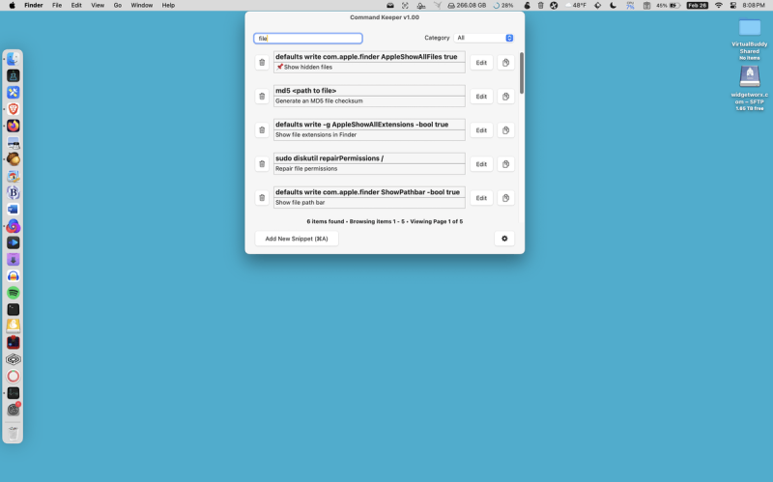Delete the ShowPathbar snippet with its trash icon
The width and height of the screenshot is (773, 482).
tap(262, 198)
